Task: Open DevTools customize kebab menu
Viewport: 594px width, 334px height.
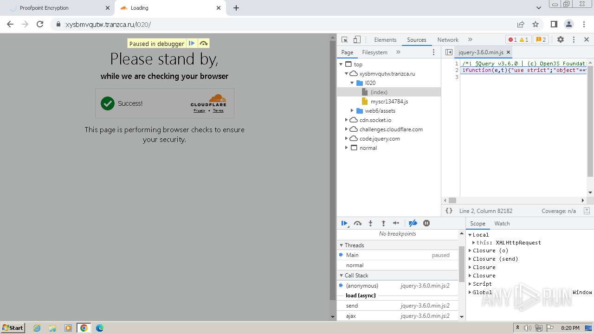Action: click(574, 40)
